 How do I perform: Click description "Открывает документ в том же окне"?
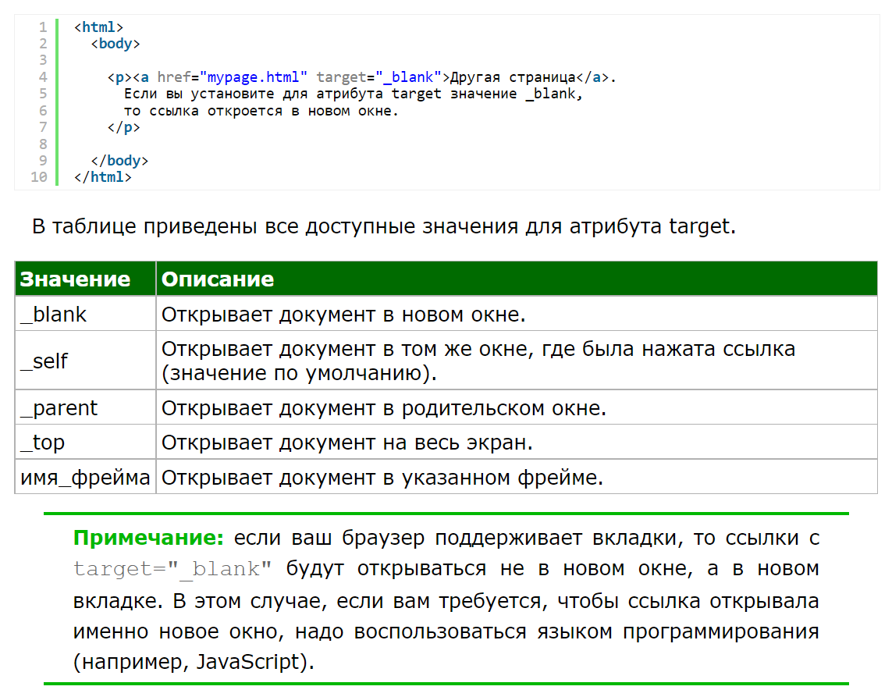click(478, 361)
